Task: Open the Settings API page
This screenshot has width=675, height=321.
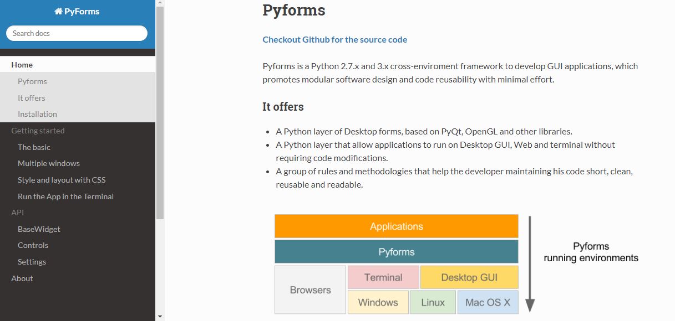Action: (32, 262)
